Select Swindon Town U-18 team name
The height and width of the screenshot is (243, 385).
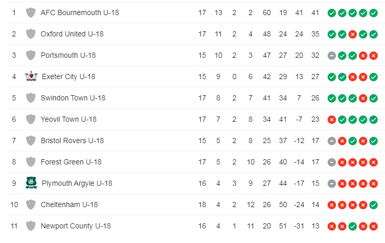click(x=73, y=98)
